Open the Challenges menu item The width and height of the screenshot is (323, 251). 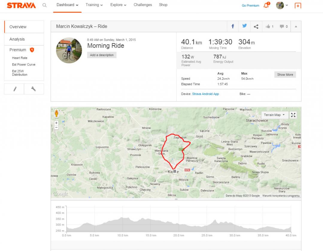[x=142, y=5]
